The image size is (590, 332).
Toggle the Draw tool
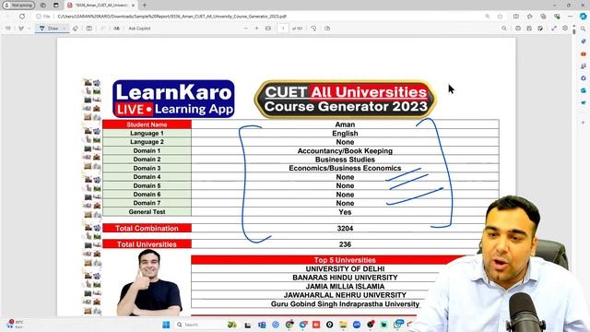coord(49,29)
